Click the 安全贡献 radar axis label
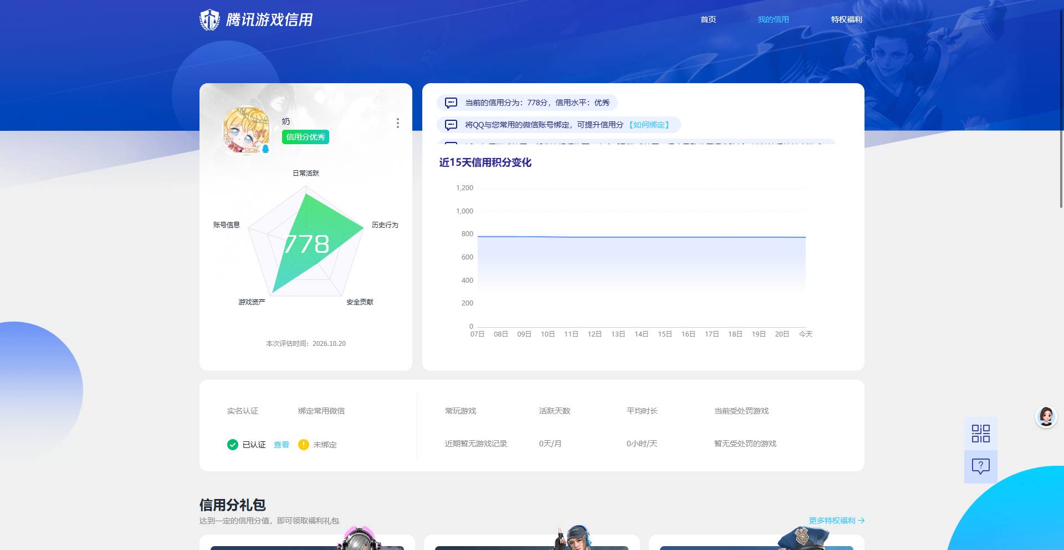1064x550 pixels. pyautogui.click(x=360, y=302)
